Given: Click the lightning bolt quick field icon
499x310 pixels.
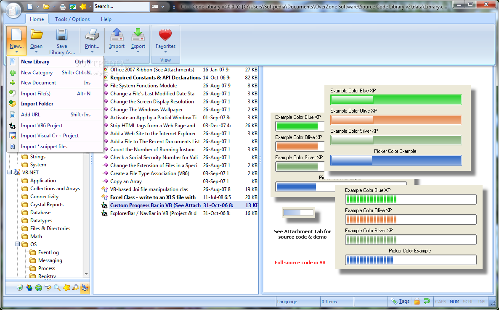Looking at the screenshot, I should coord(48,288).
